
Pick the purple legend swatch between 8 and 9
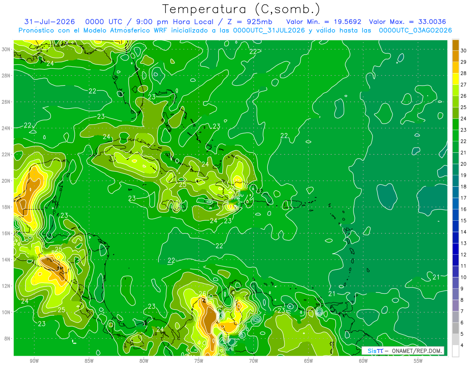pyautogui.click(x=455, y=295)
